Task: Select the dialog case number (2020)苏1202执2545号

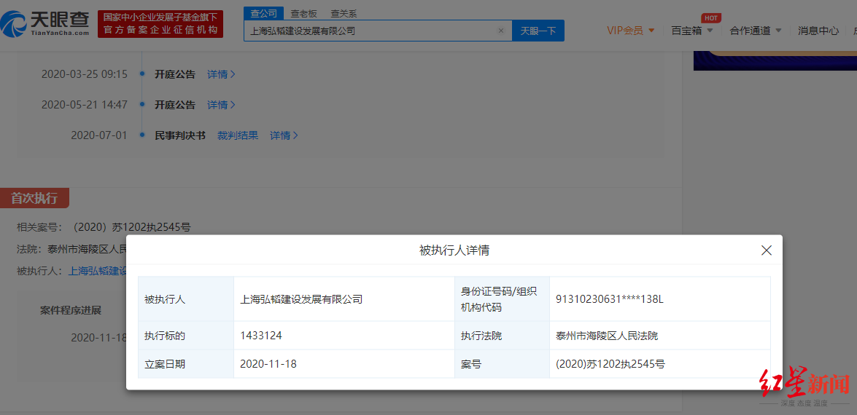Action: pos(610,364)
